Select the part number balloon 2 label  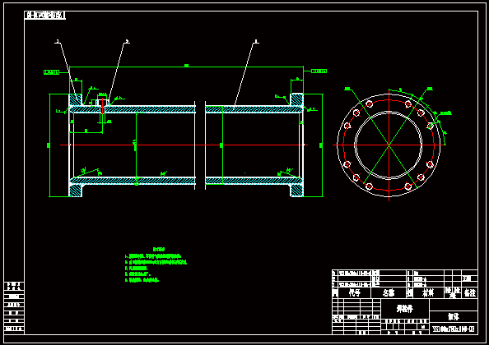tap(127, 41)
